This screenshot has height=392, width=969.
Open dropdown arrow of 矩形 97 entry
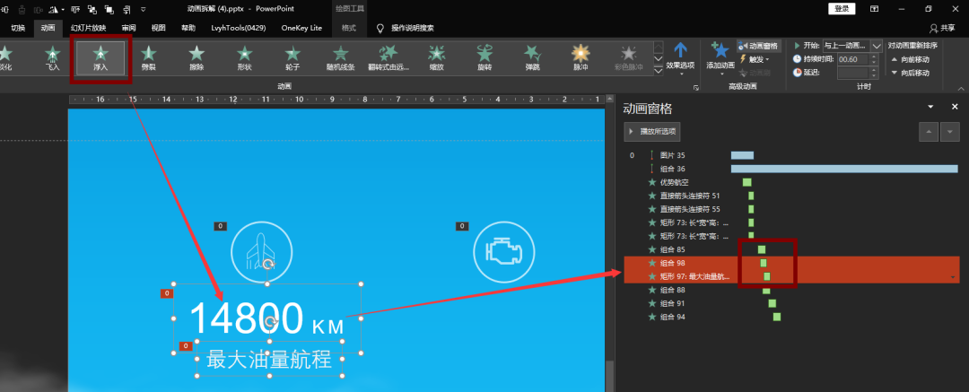point(954,277)
